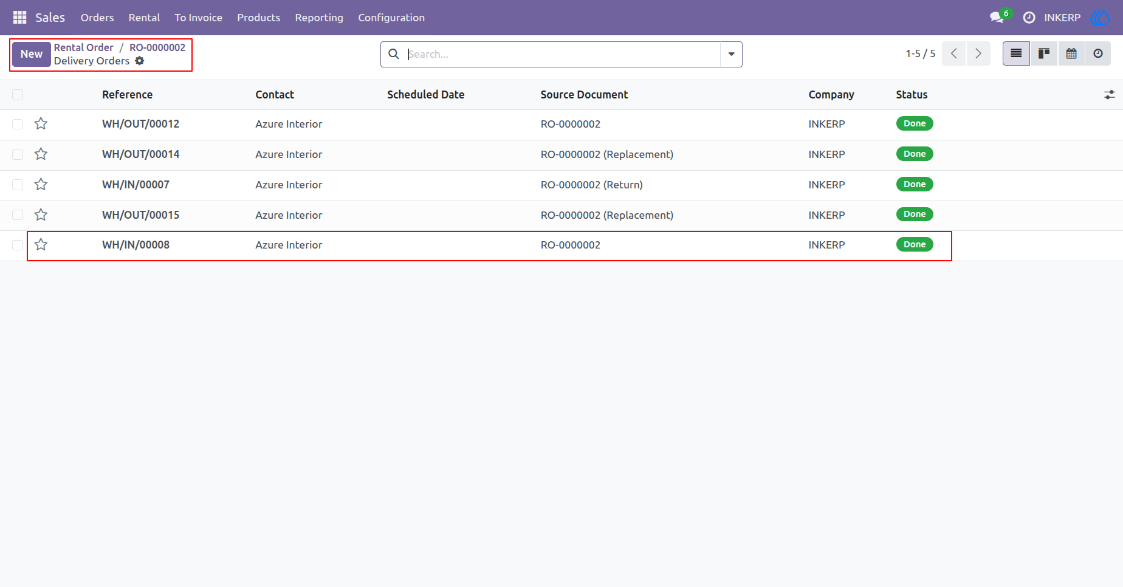Go back to RO-0000002 breadcrumb link
This screenshot has width=1123, height=587.
click(157, 47)
